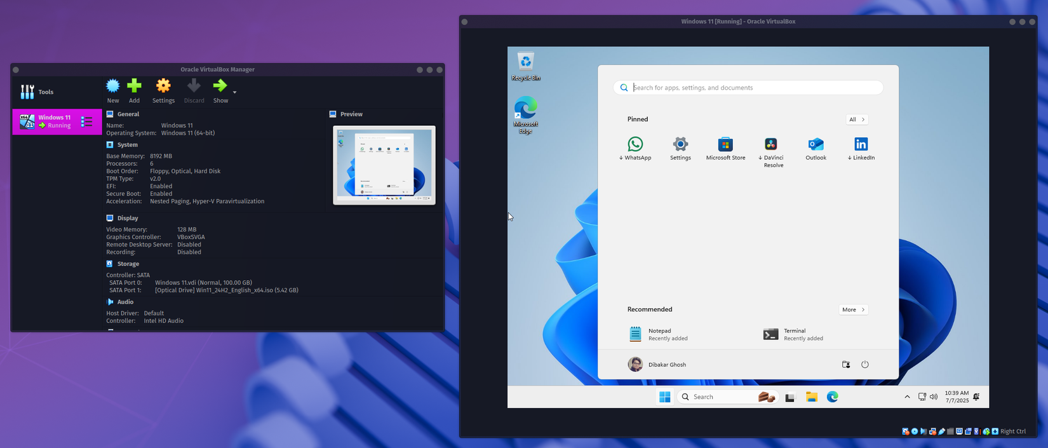Click the VM preview thumbnail in Manager
Screen dimensions: 1048x448
click(384, 165)
